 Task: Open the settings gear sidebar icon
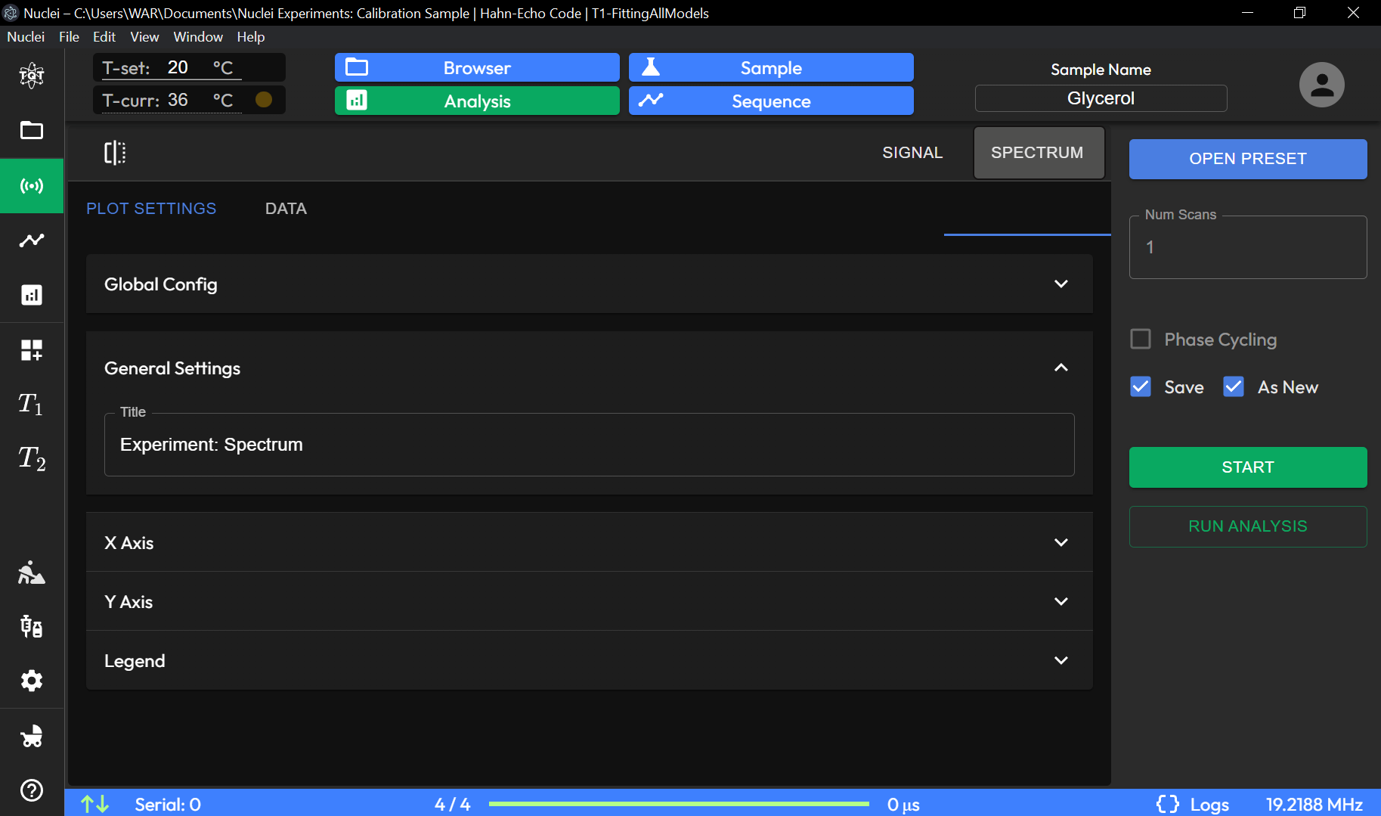click(x=32, y=681)
